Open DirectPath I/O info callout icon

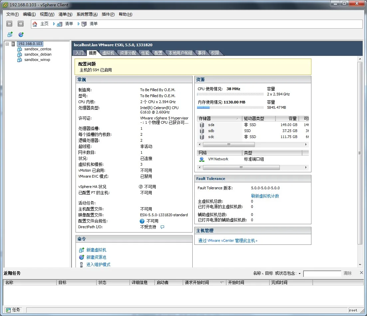coord(162,227)
